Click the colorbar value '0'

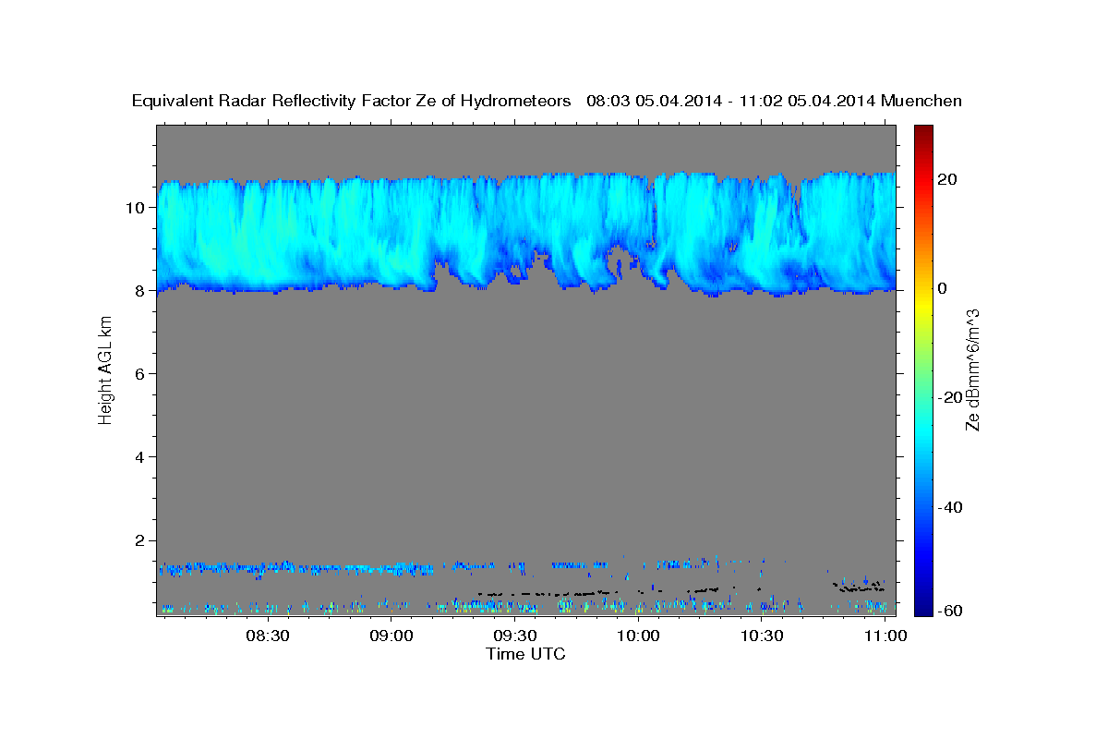tap(942, 288)
